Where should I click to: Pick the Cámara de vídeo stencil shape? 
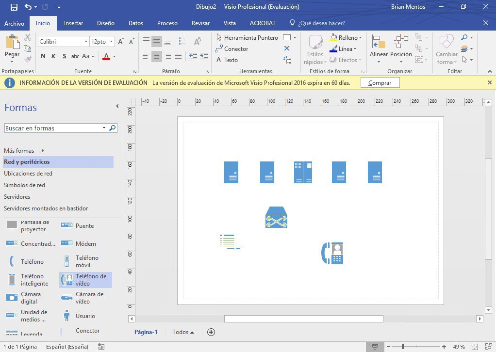click(82, 298)
